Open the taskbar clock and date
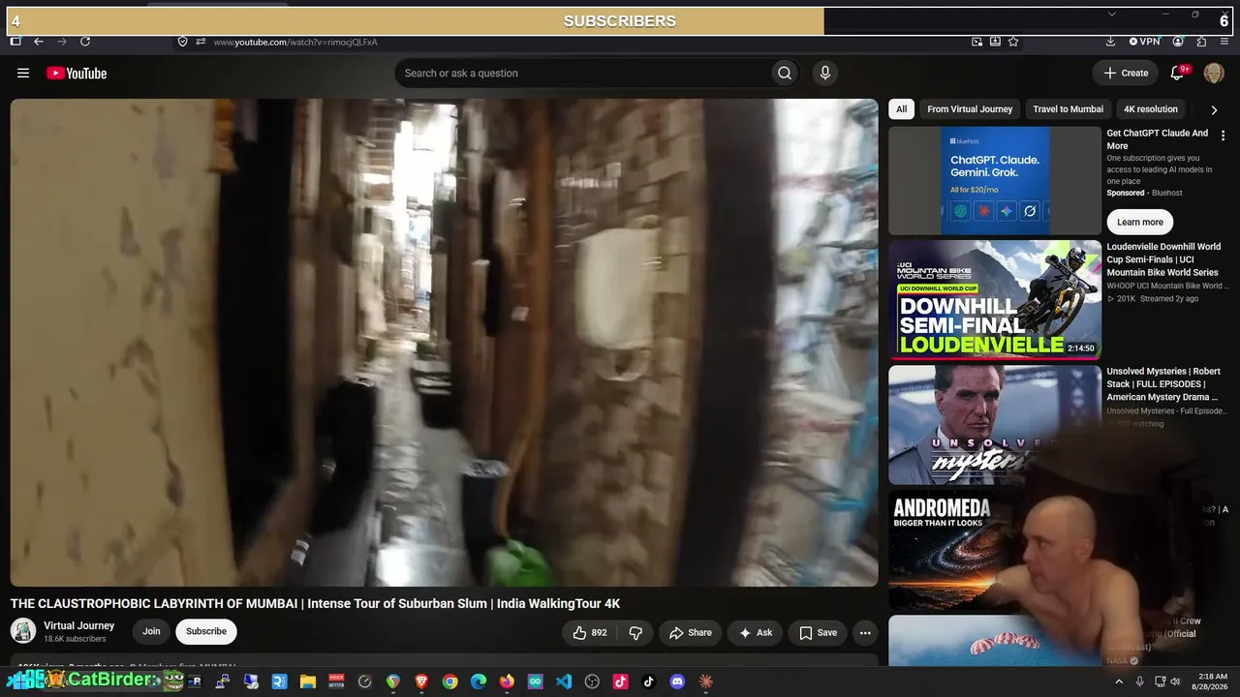 coord(1211,682)
